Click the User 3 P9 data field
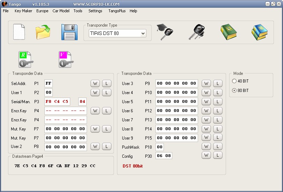The image size is (283, 192). [x=177, y=83]
